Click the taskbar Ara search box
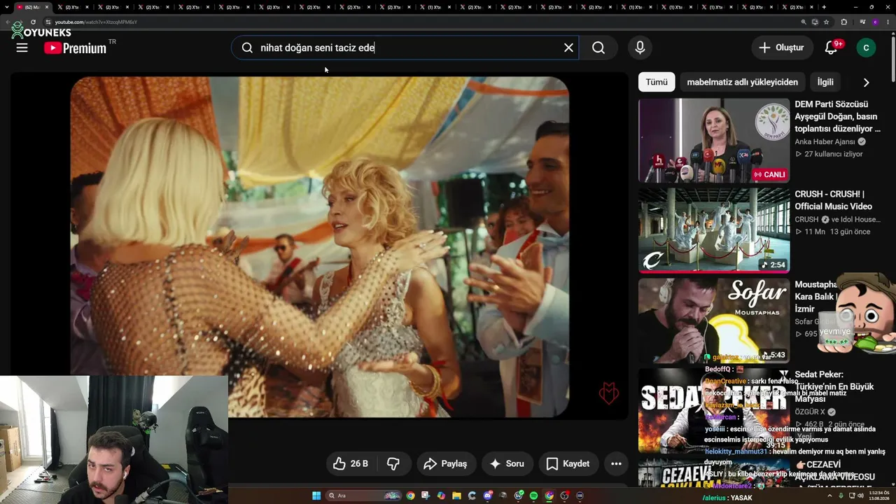 pyautogui.click(x=363, y=496)
